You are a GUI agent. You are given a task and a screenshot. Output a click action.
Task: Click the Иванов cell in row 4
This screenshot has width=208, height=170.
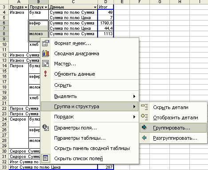pos(19,12)
